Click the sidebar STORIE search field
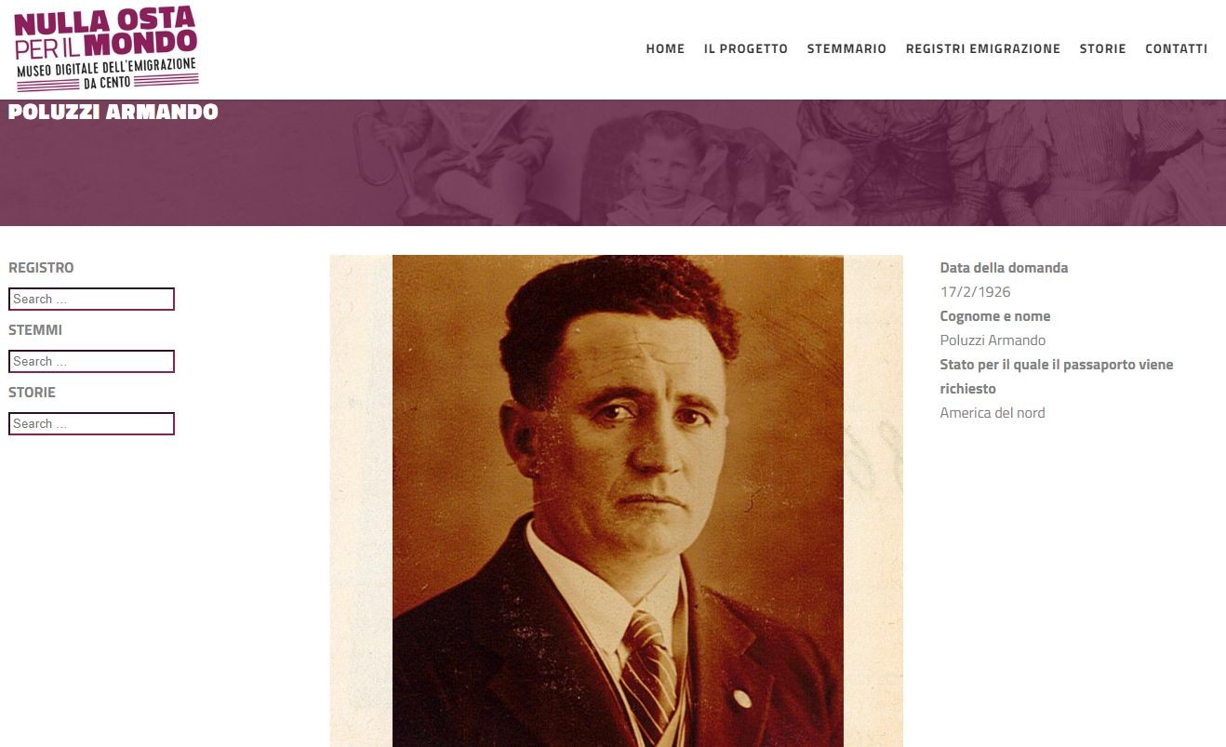 (91, 423)
